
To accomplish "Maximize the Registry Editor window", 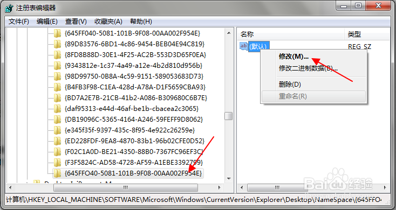I will 358,5.
